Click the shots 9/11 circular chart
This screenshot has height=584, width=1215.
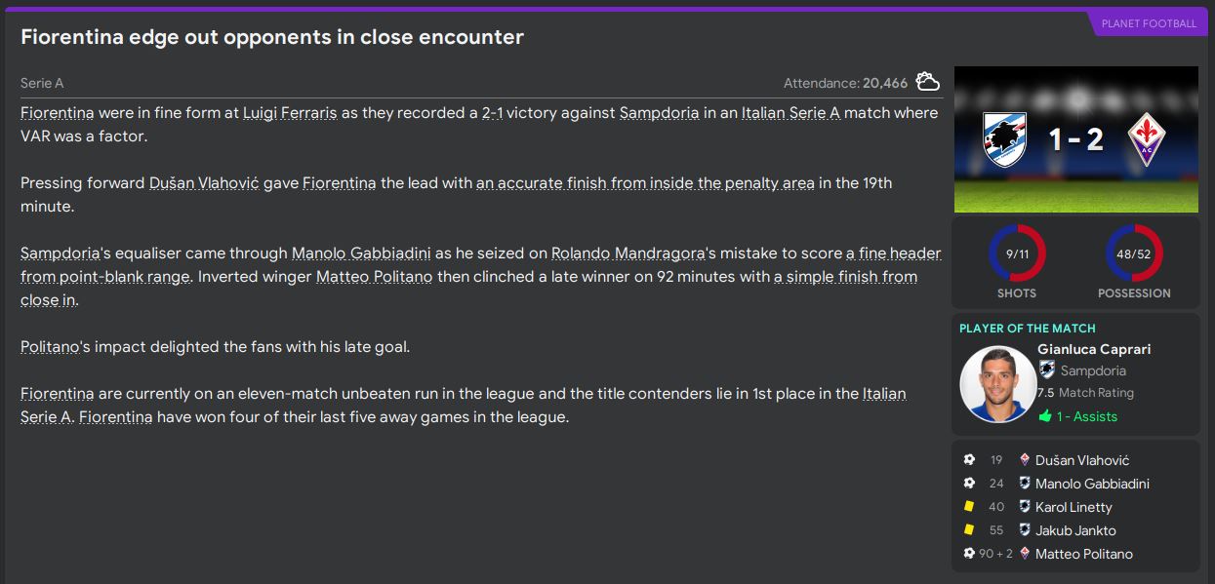(x=1017, y=253)
